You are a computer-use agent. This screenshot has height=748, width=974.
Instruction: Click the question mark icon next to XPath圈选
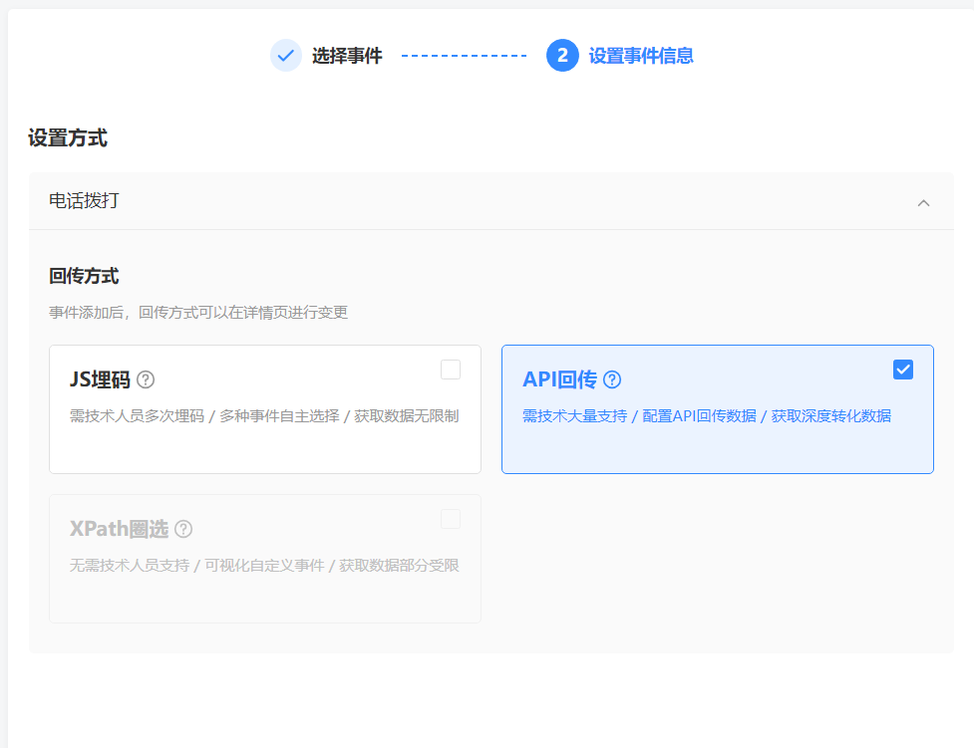[x=183, y=529]
